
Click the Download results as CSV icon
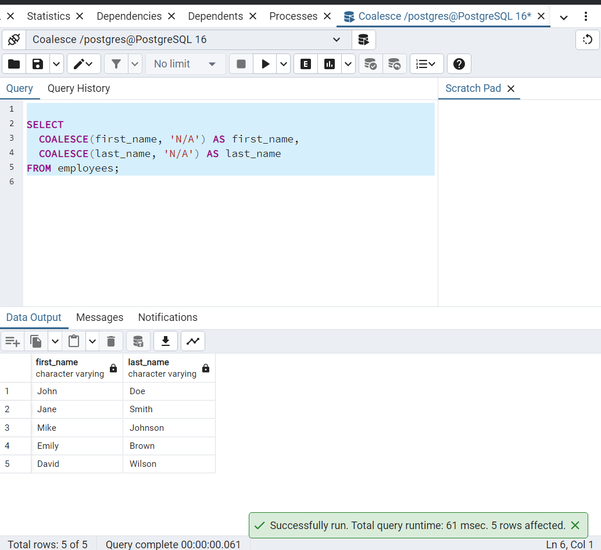point(166,341)
